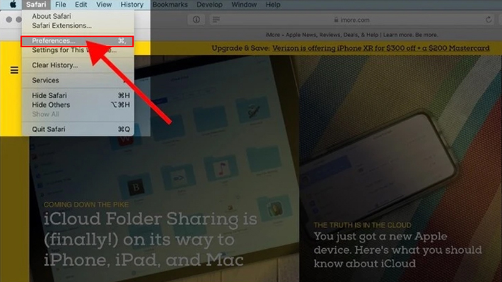Viewport: 502px width, 282px height.
Task: Open the File menu
Action: pyautogui.click(x=60, y=4)
